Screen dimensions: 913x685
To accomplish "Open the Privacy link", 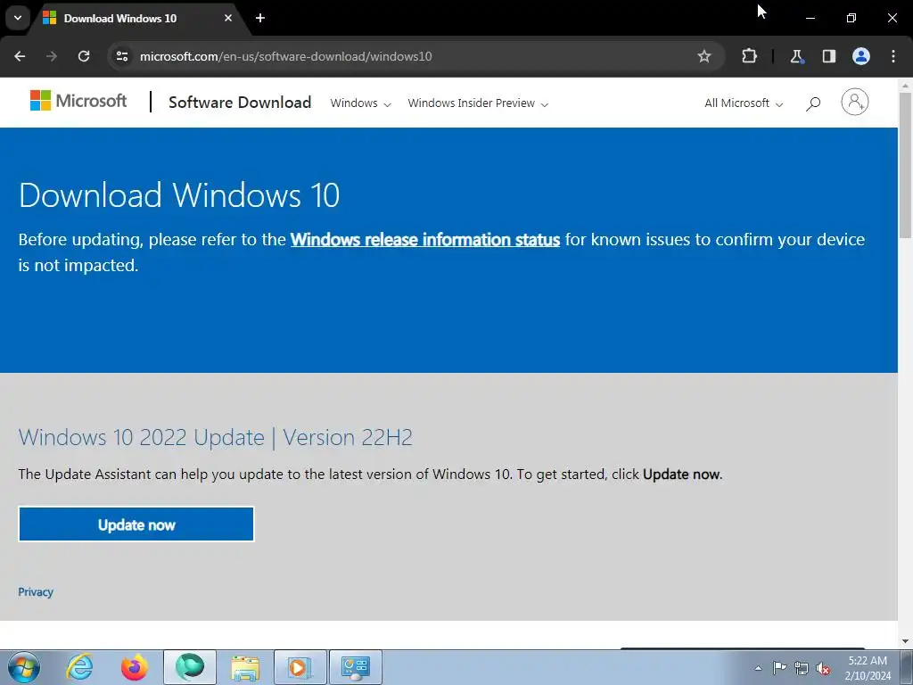I will (36, 592).
